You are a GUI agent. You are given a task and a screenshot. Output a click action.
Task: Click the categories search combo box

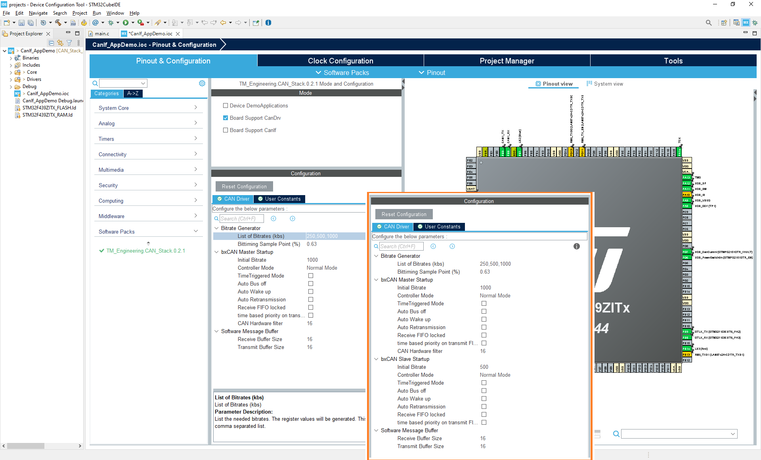(123, 83)
